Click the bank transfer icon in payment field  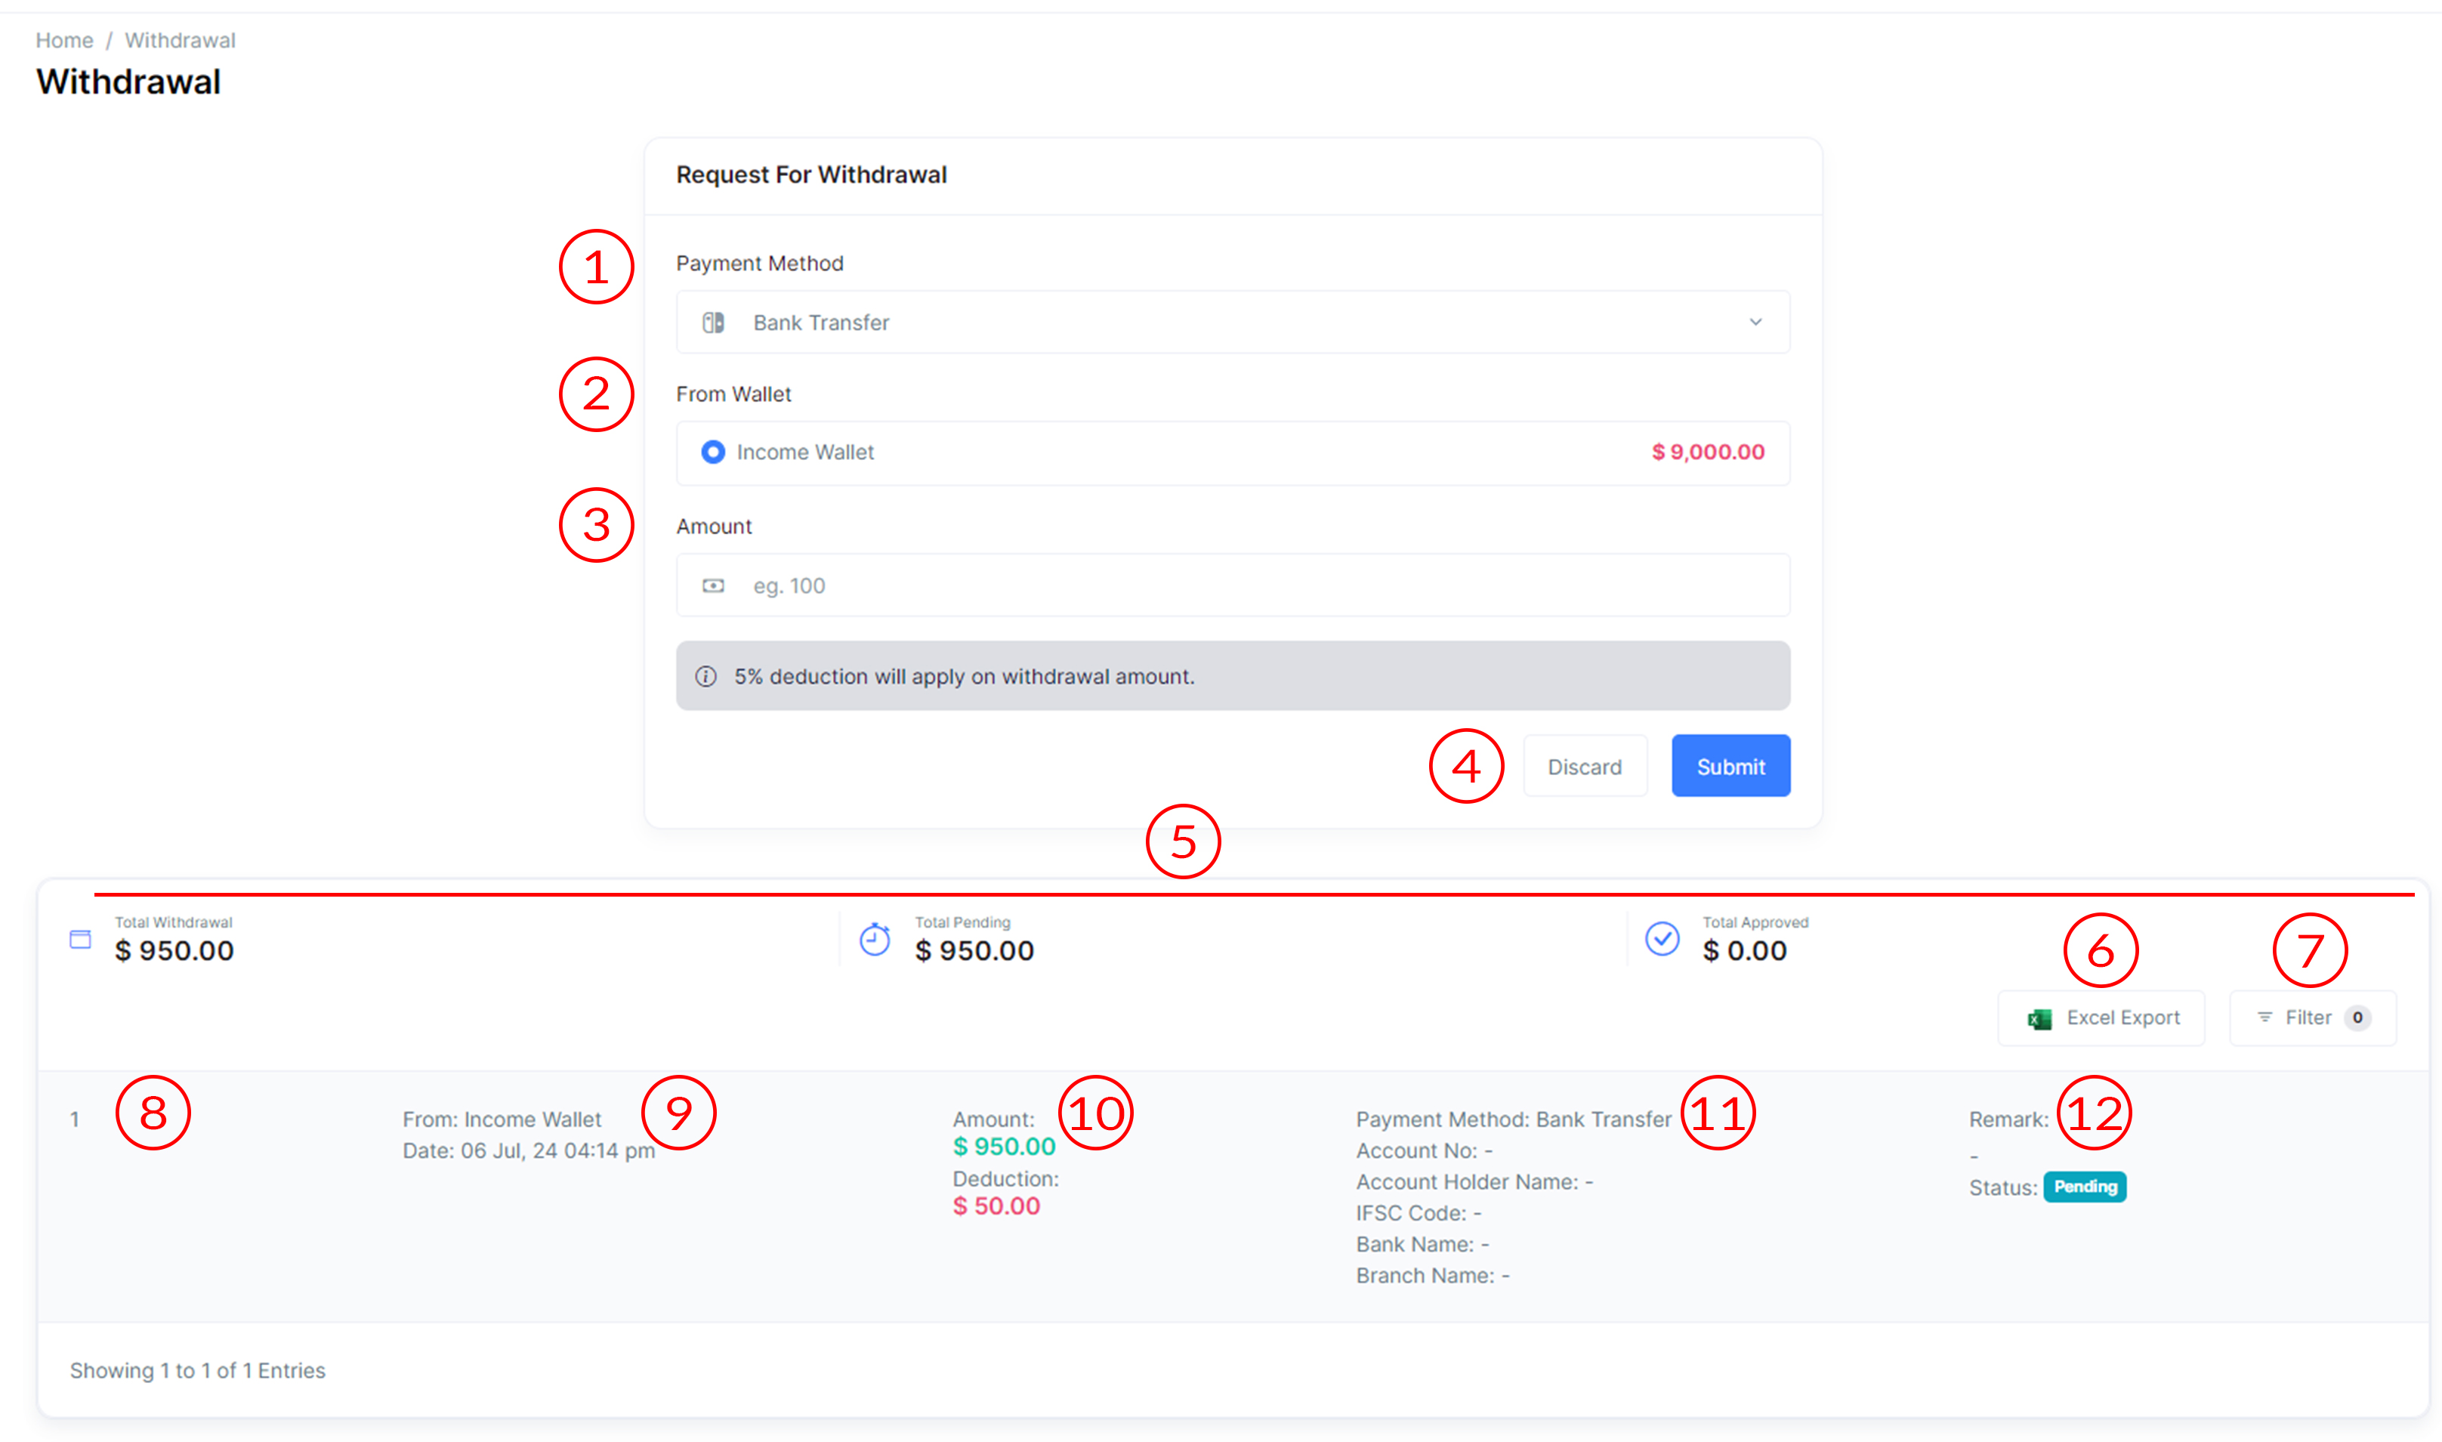click(x=713, y=323)
